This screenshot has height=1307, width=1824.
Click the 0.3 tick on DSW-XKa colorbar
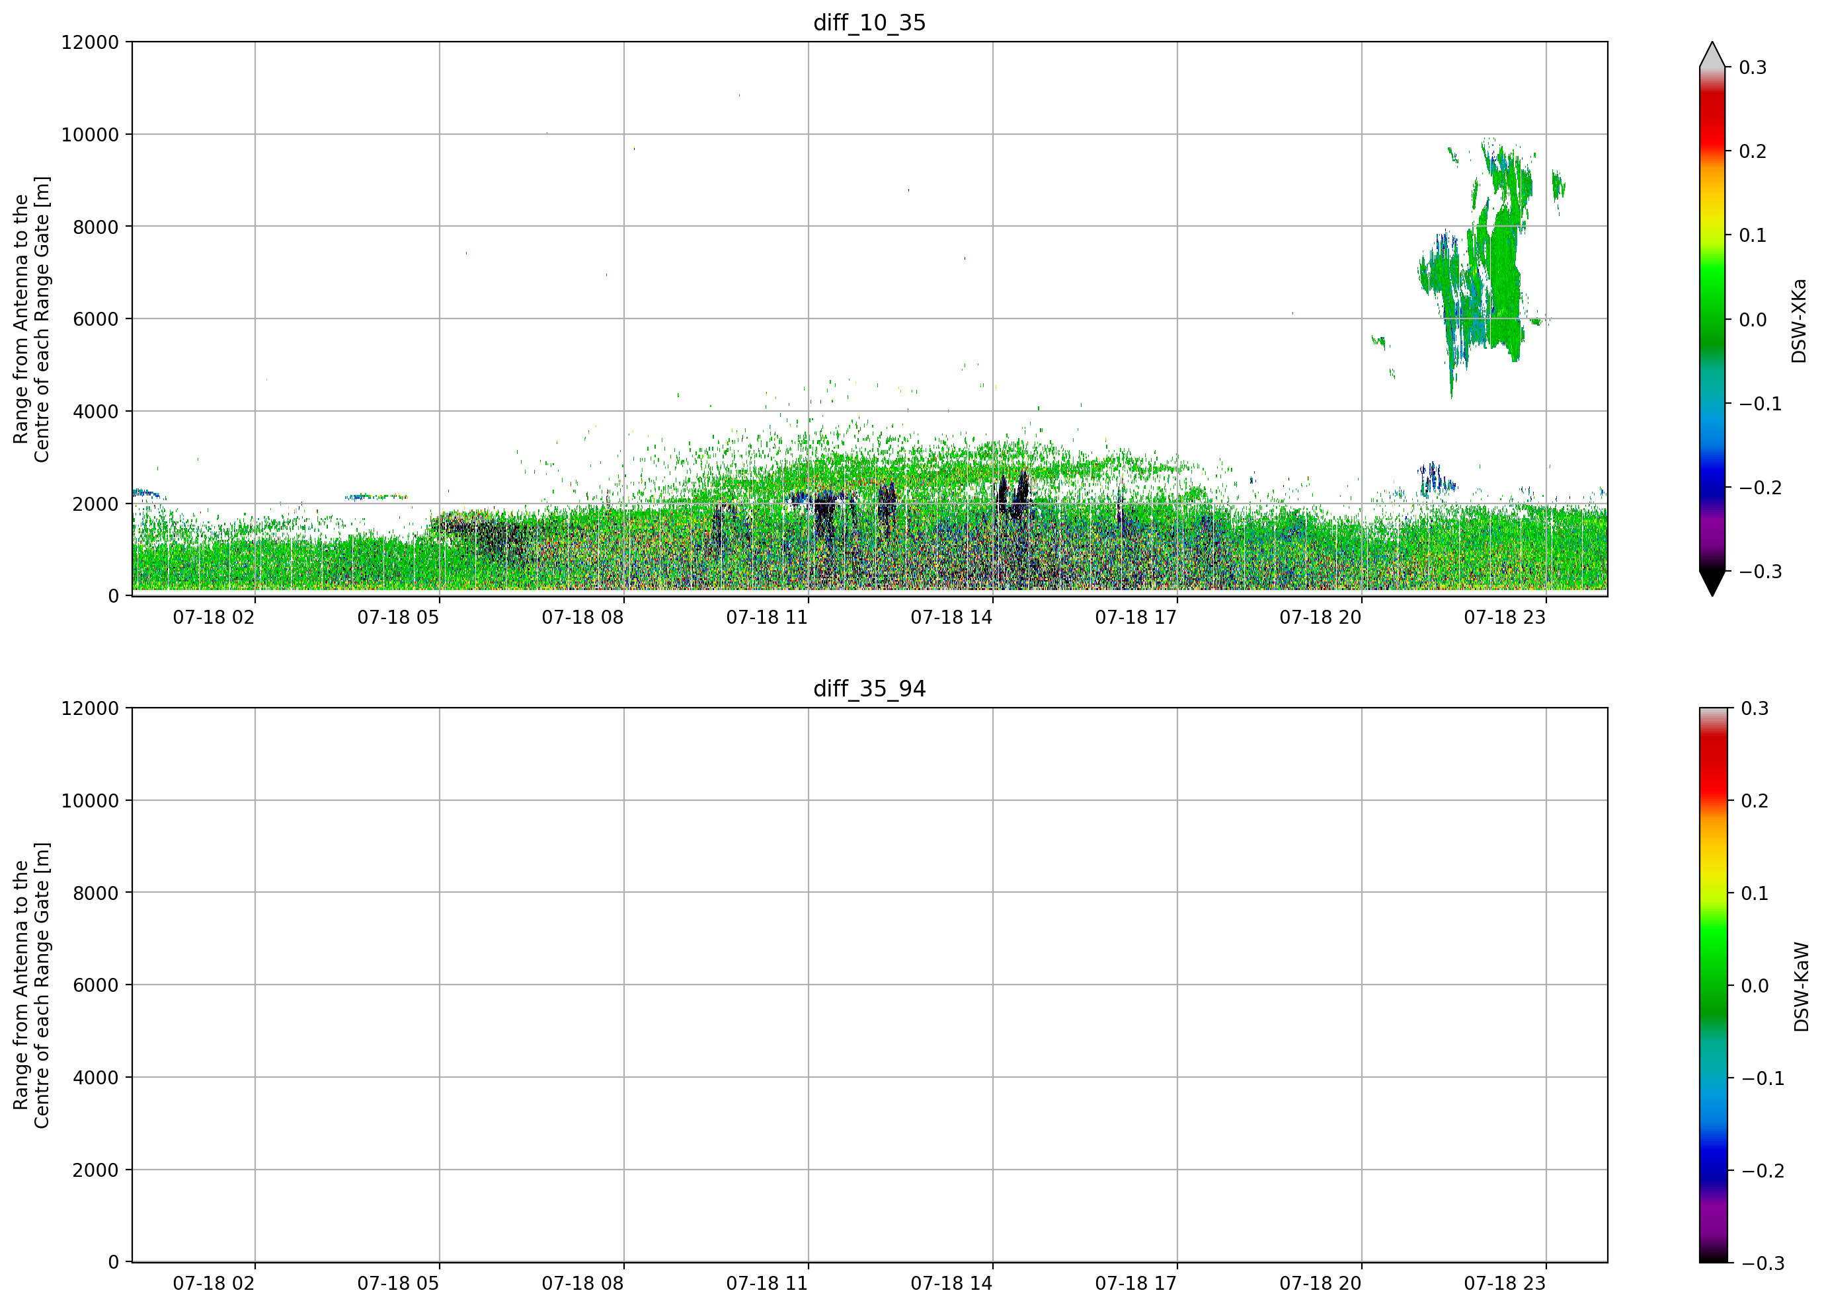click(1753, 67)
